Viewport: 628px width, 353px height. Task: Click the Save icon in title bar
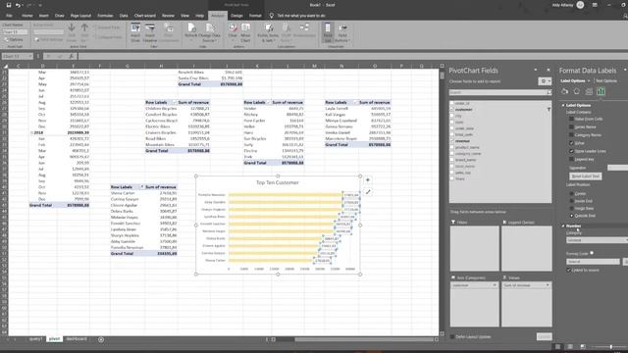click(9, 5)
